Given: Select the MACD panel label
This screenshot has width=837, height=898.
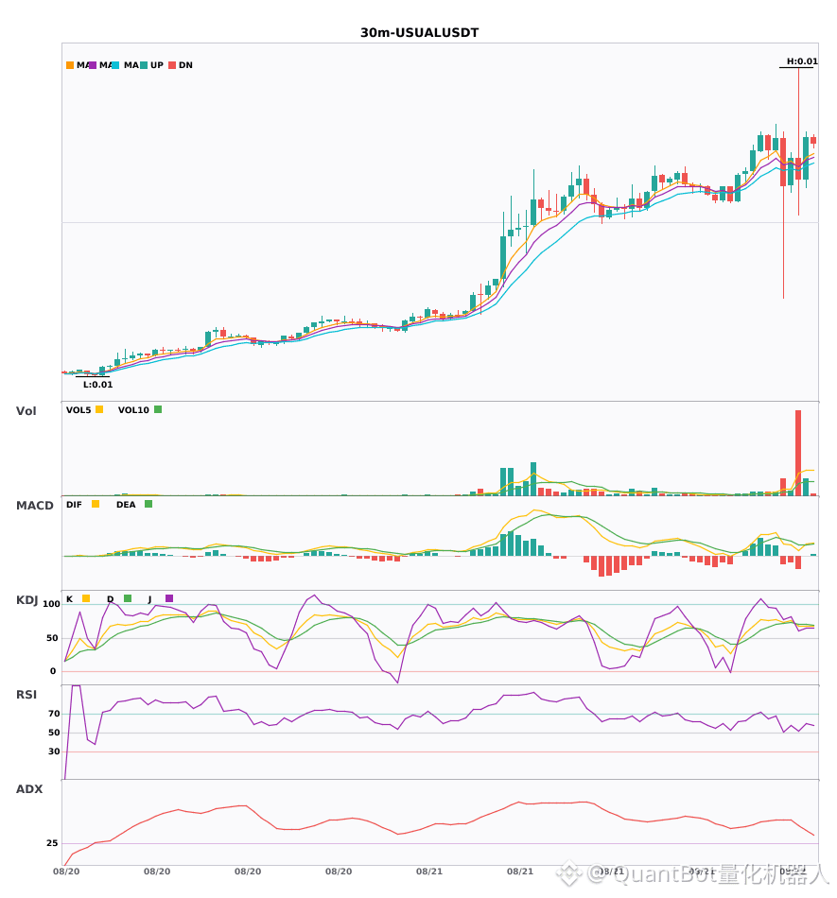Looking at the screenshot, I should (x=34, y=506).
